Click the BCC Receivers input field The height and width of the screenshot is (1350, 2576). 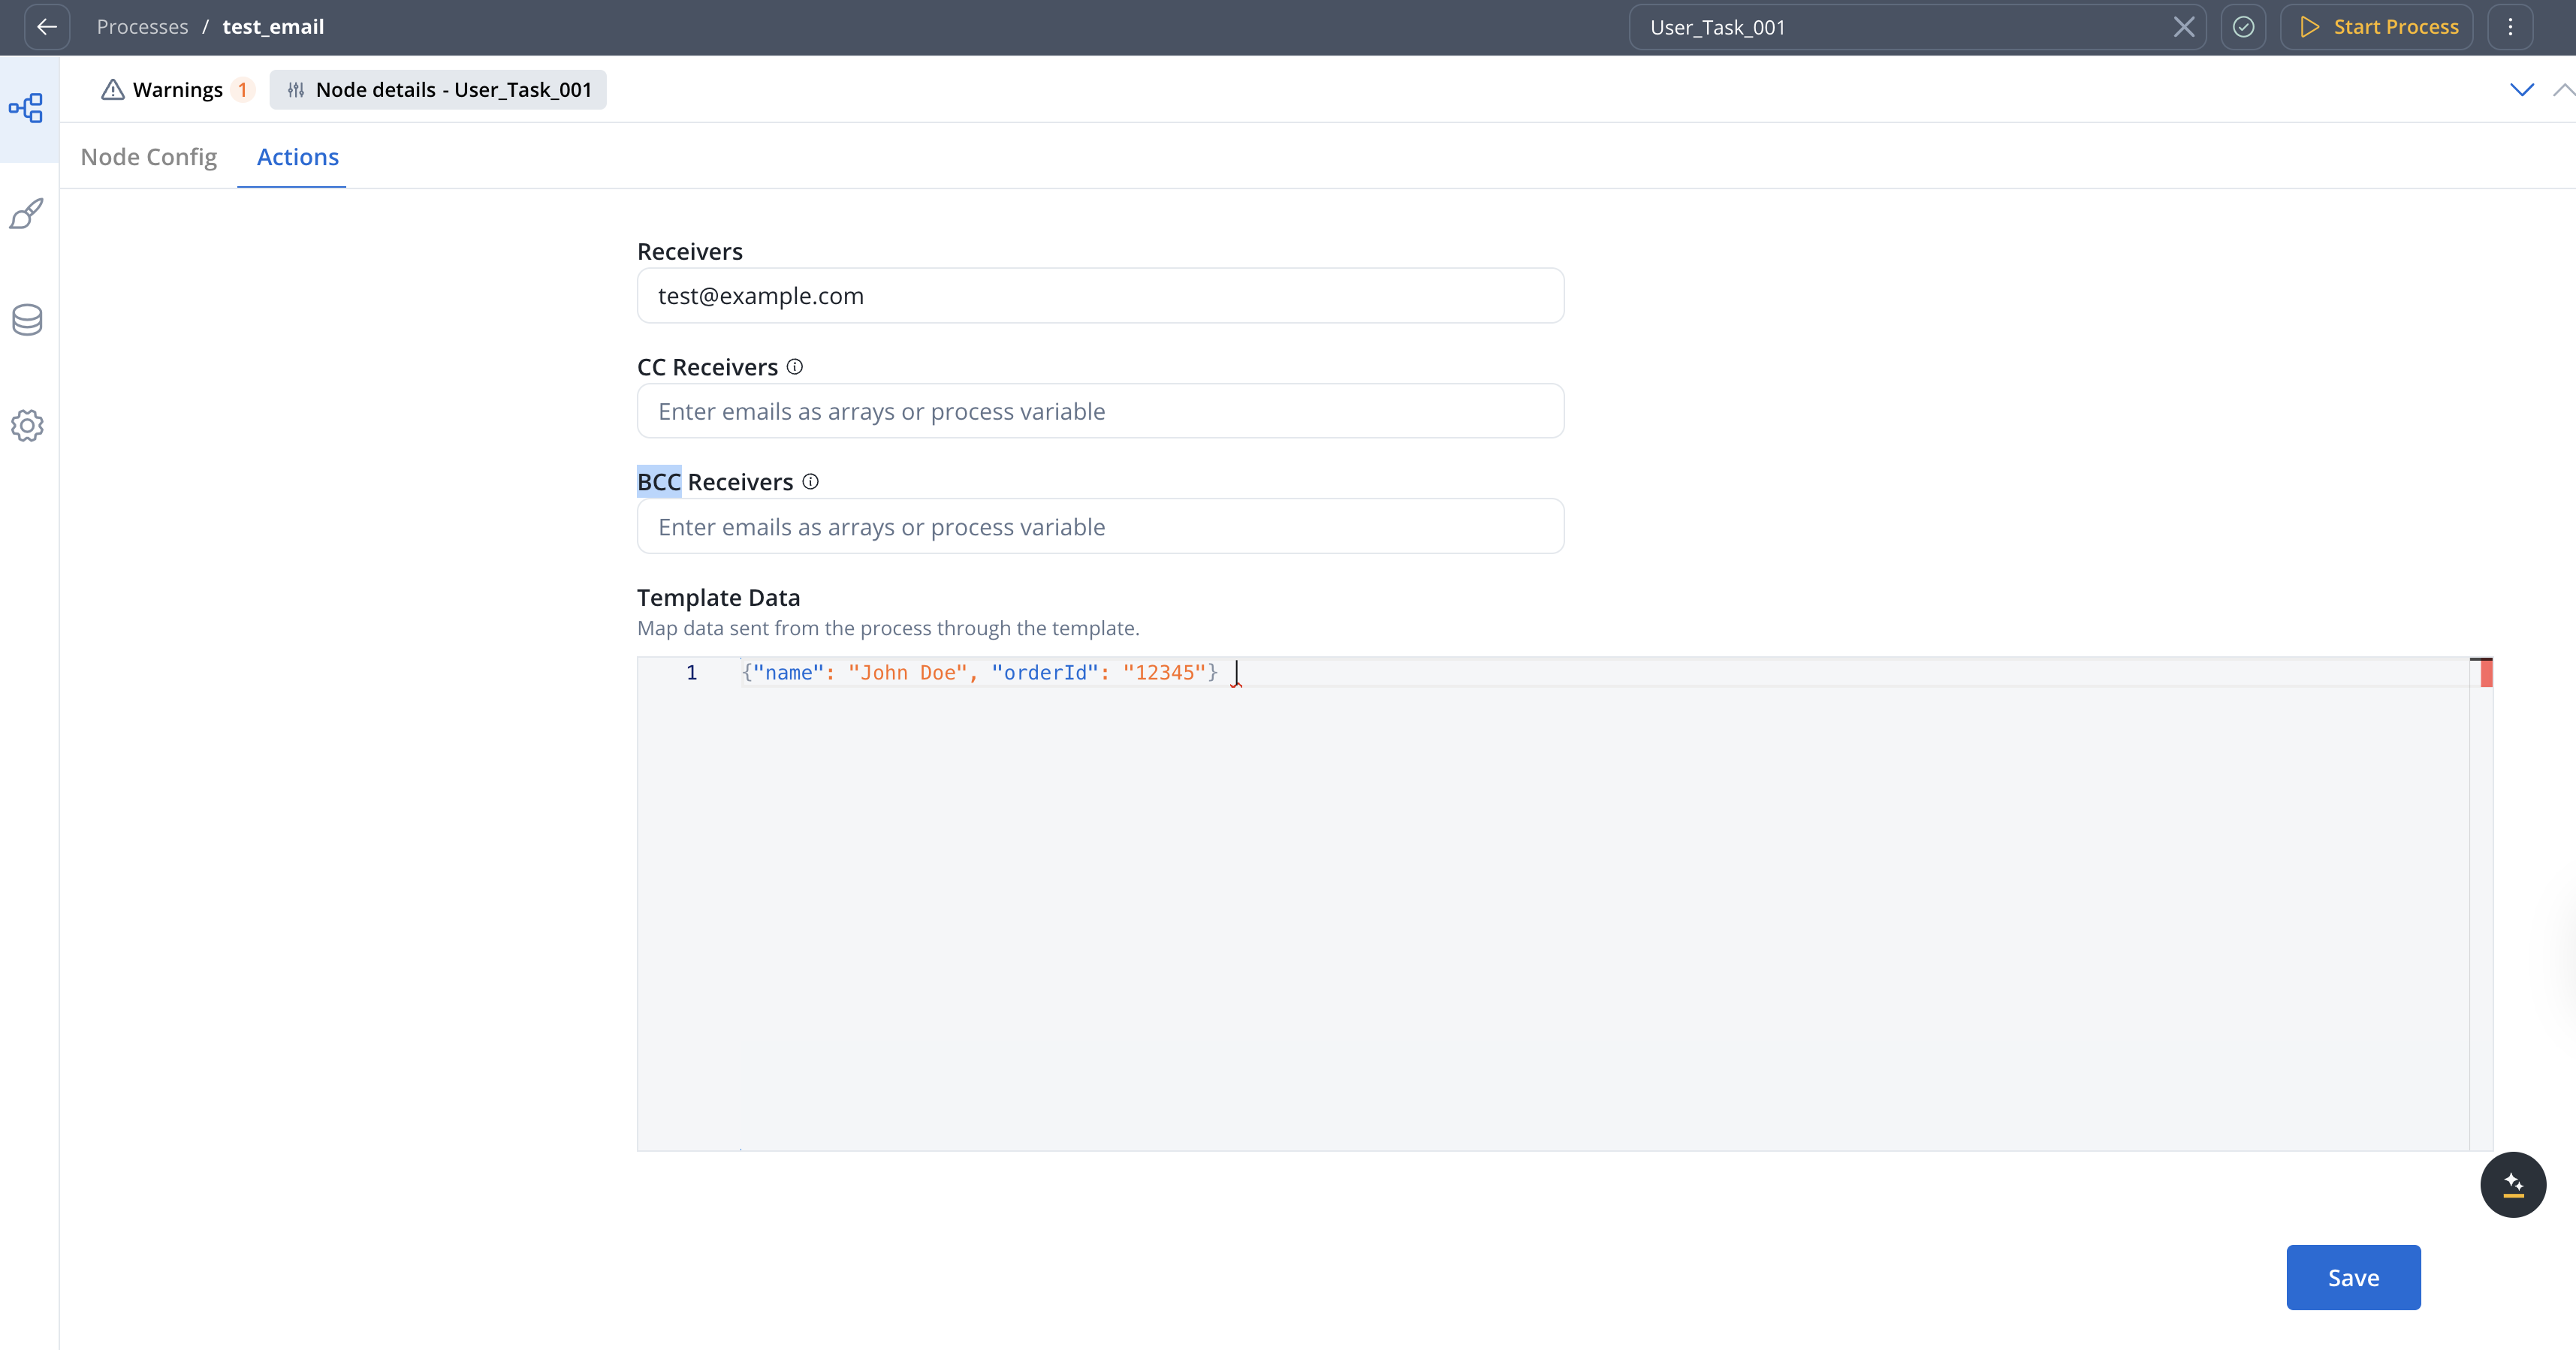1100,527
